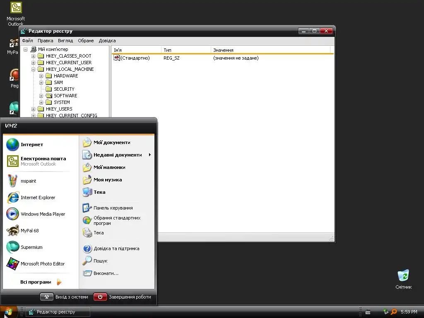Image resolution: width=424 pixels, height=318 pixels.
Task: Open the Довідка menu
Action: 107,41
